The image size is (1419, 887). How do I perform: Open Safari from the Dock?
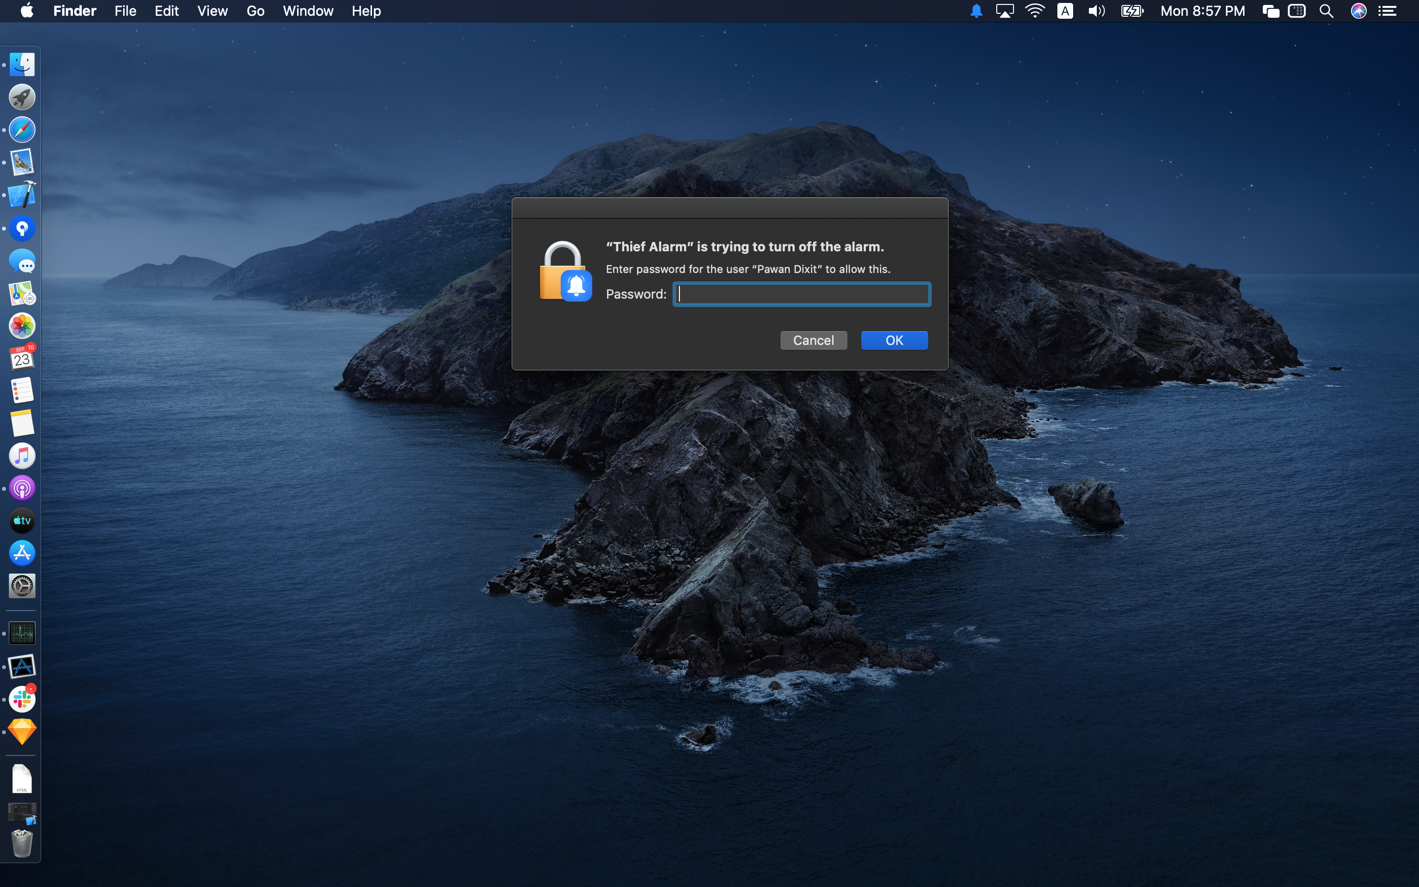click(22, 130)
